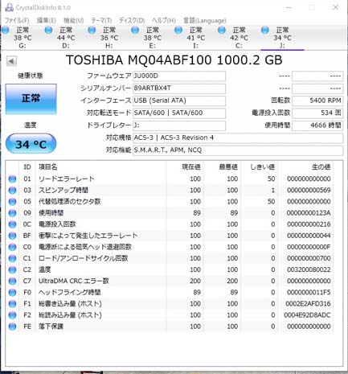Click status orb for ID FE row
This screenshot has height=374, width=348.
pos(12,327)
